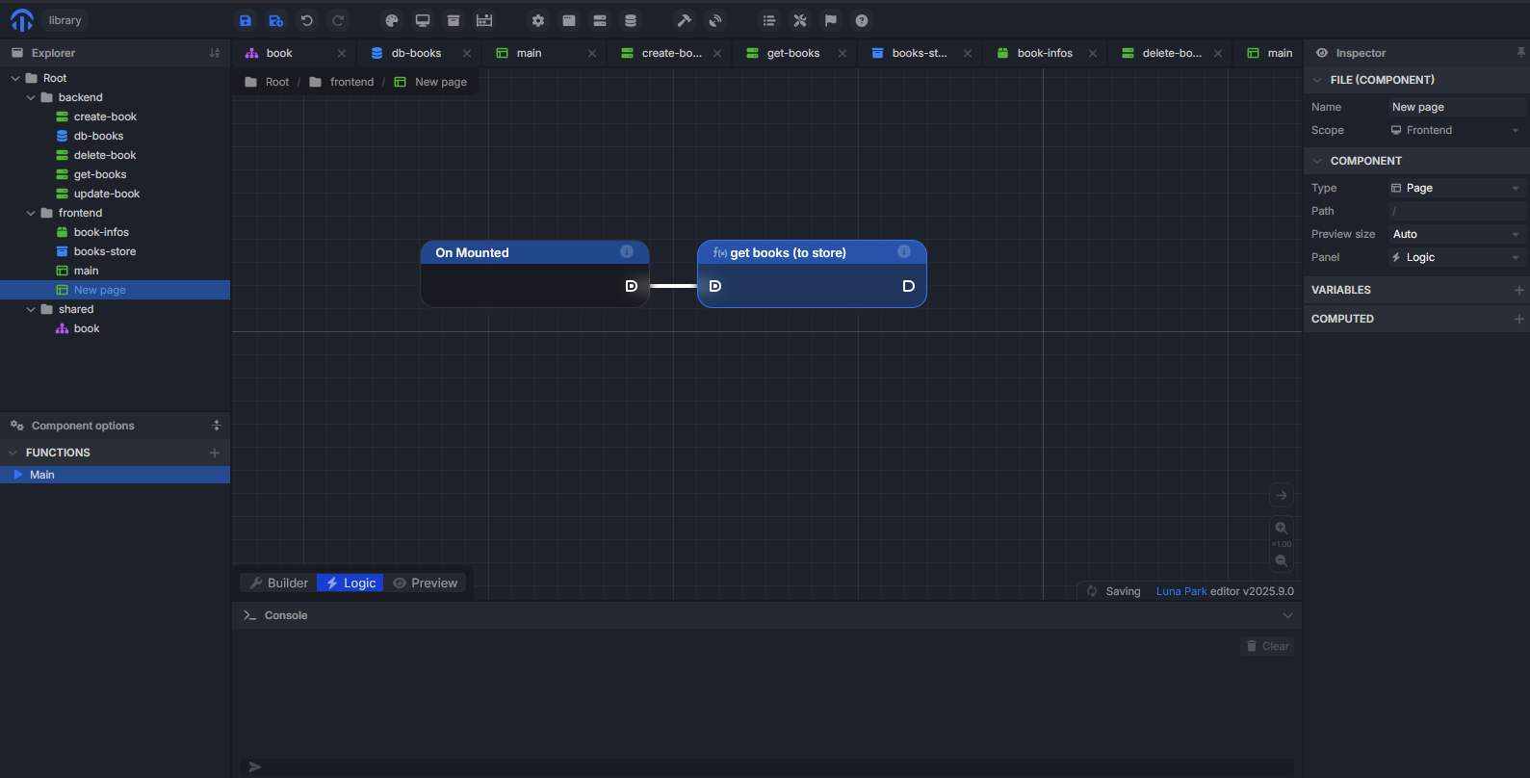Open the help question mark icon
The width and height of the screenshot is (1530, 778).
(862, 20)
